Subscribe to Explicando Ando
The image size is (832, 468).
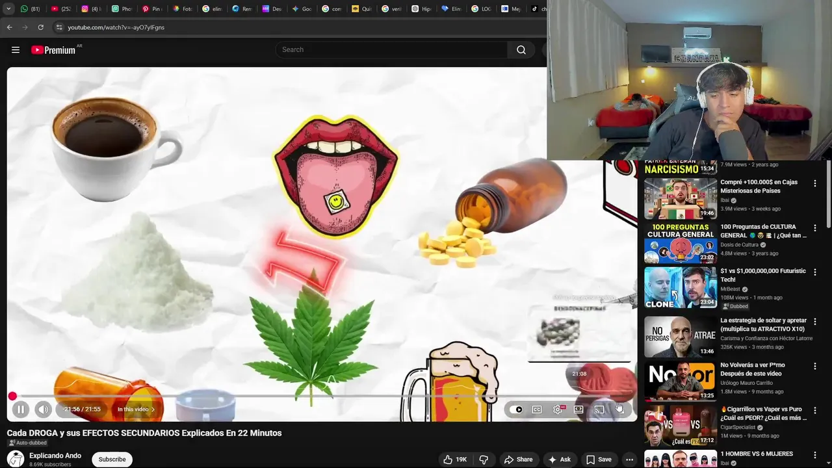(x=112, y=460)
